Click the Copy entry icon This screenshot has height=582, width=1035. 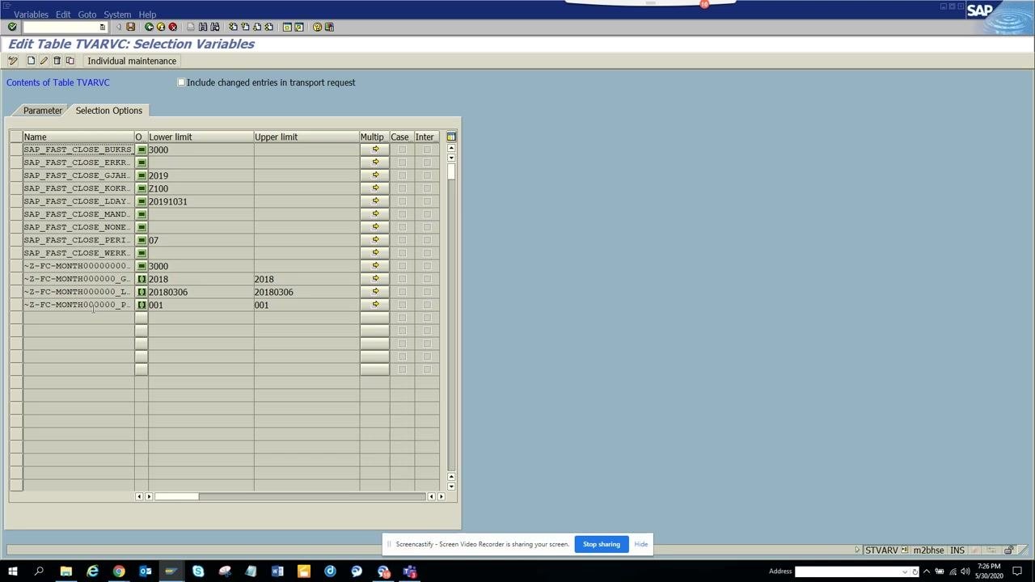click(70, 61)
